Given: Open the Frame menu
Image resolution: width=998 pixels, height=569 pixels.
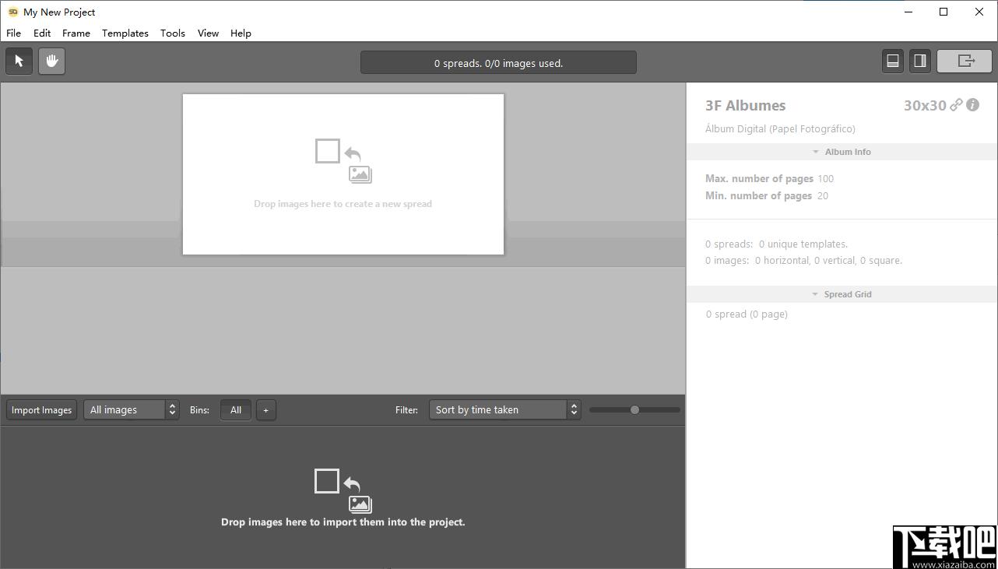Looking at the screenshot, I should [x=76, y=33].
